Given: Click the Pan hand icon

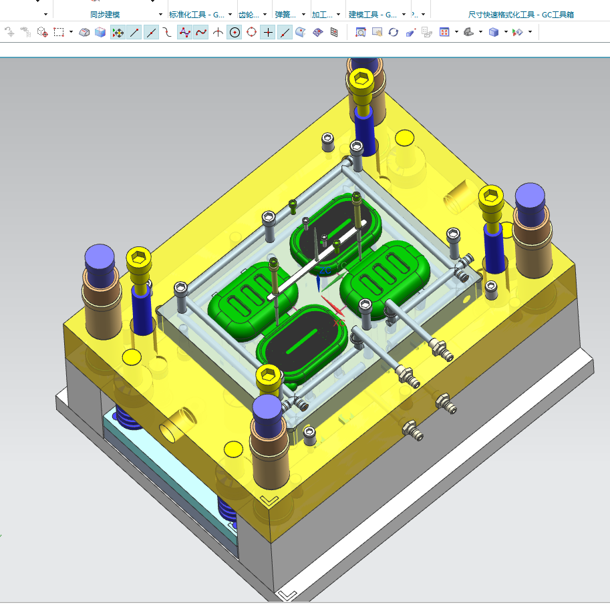Looking at the screenshot, I should pyautogui.click(x=377, y=32).
